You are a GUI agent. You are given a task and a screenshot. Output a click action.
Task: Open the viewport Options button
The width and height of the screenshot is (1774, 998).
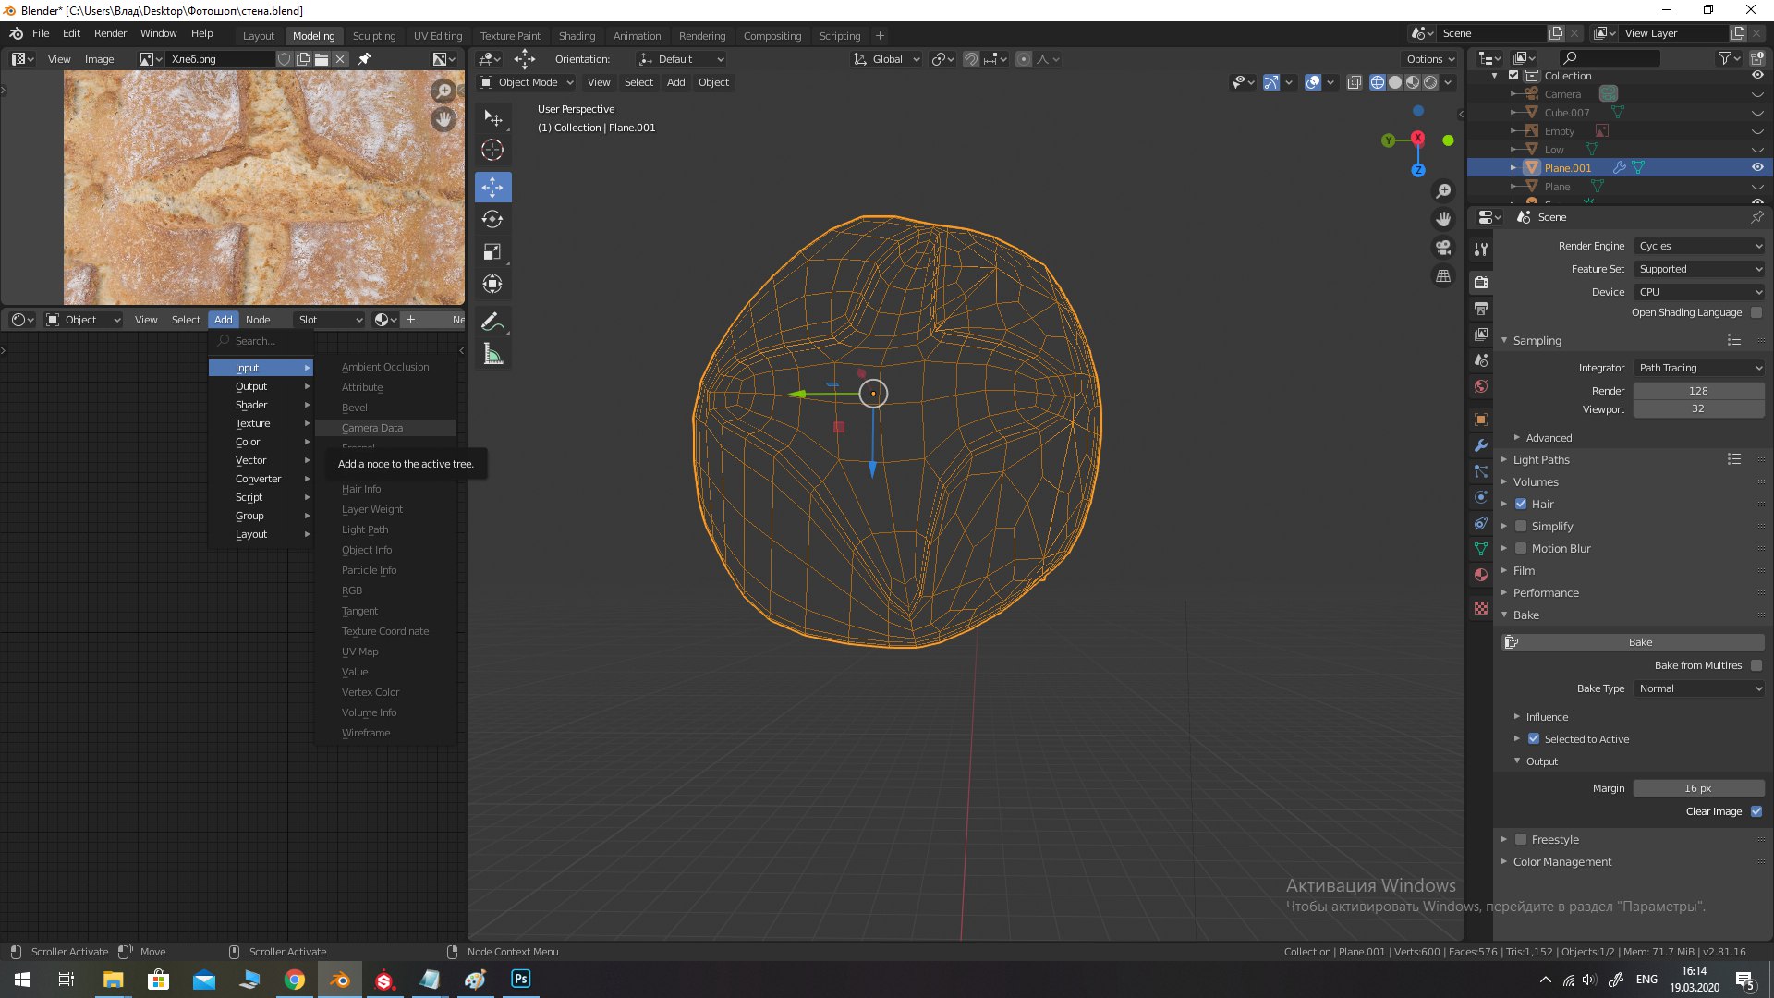(1430, 59)
